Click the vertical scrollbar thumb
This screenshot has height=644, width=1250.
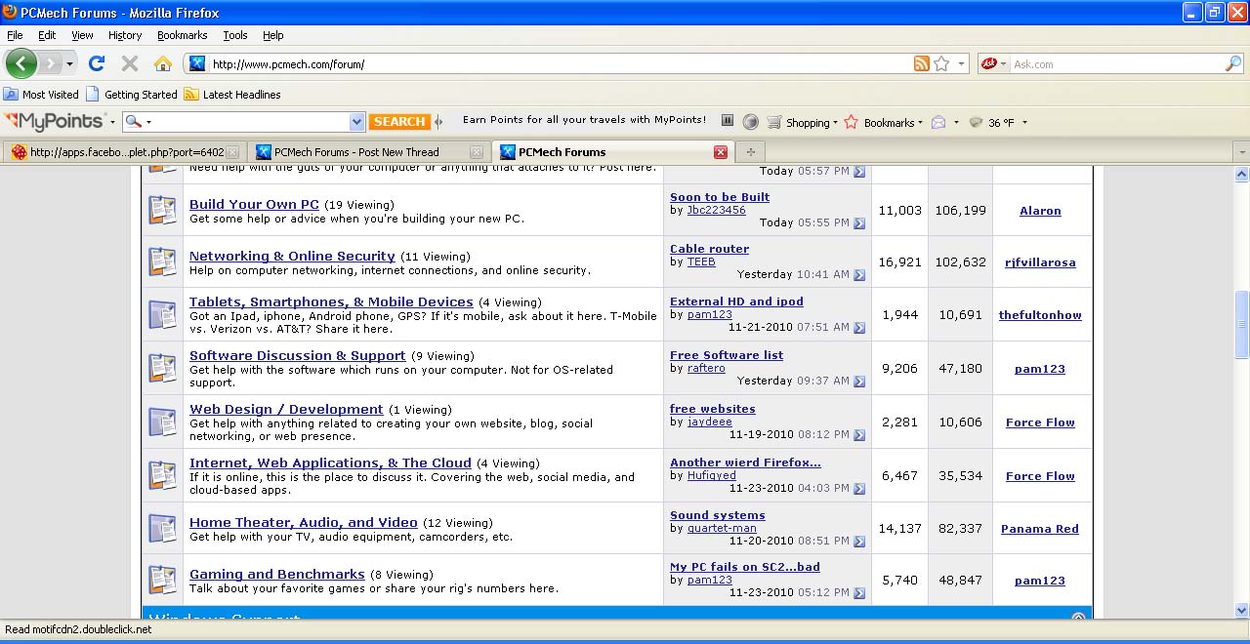(1241, 325)
